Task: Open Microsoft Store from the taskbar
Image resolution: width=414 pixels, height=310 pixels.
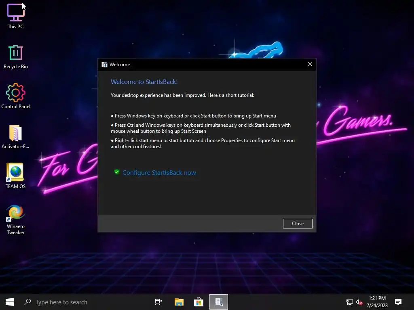Action: tap(199, 302)
